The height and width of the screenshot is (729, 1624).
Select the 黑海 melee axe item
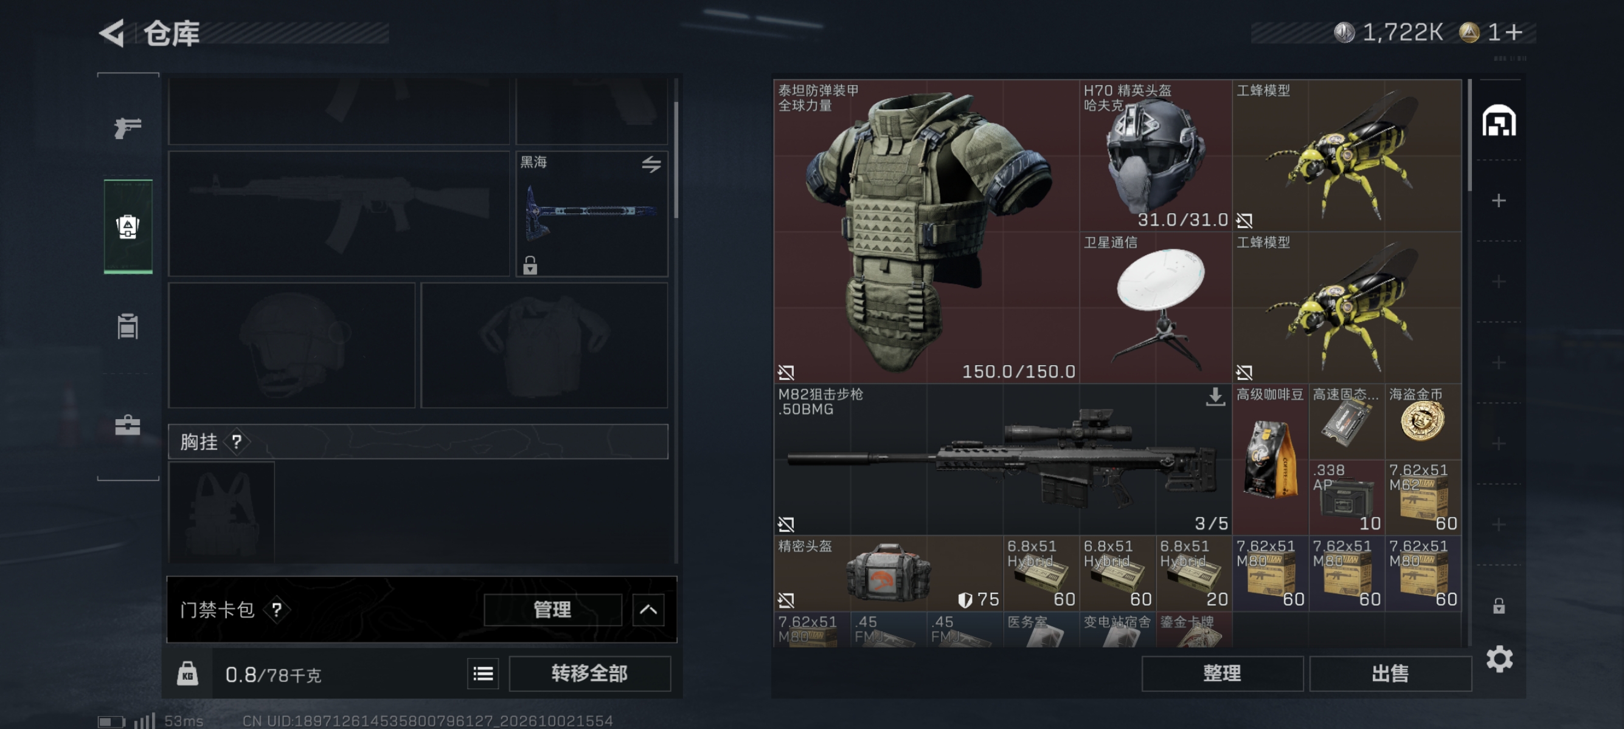591,213
